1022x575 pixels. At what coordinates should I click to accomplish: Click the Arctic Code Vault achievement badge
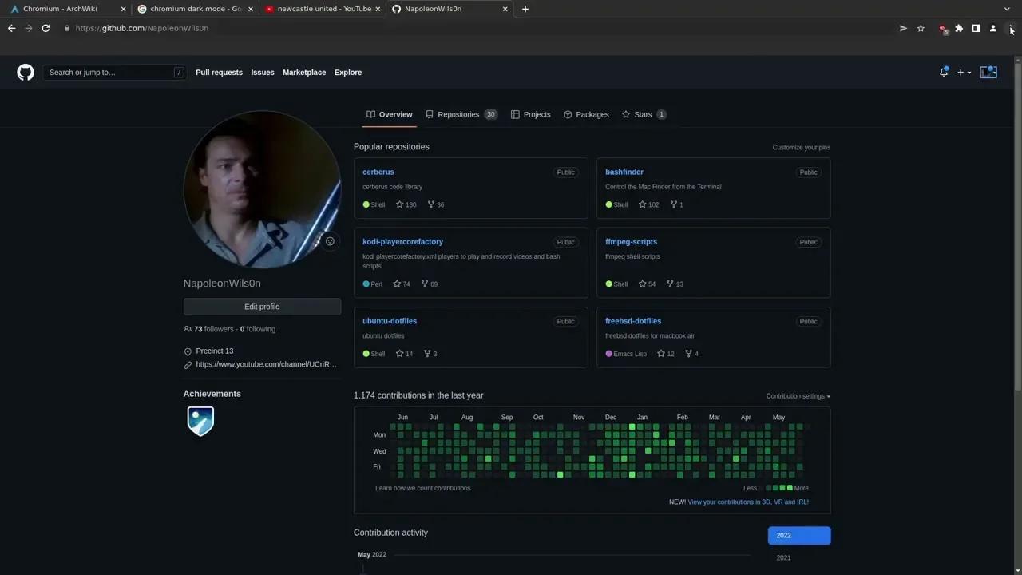[200, 421]
